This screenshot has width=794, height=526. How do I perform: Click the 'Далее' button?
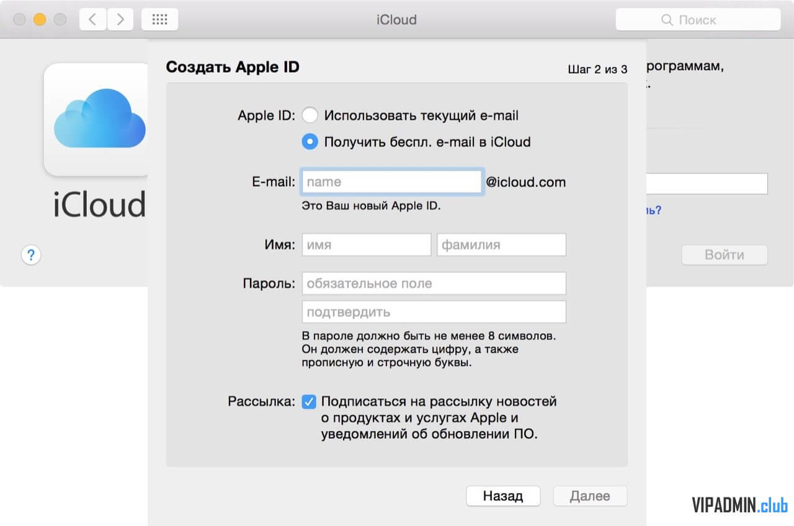tap(590, 496)
